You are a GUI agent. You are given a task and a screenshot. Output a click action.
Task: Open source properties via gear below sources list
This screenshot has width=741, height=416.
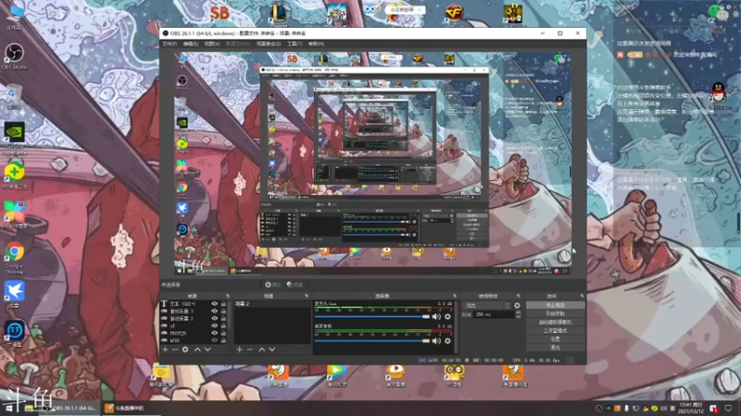[185, 349]
